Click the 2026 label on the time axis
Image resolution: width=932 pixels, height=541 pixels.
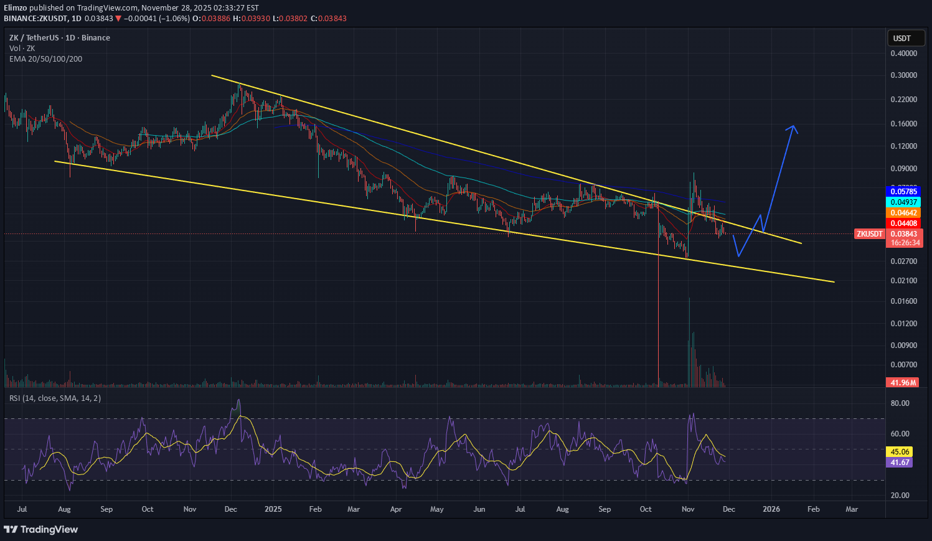[771, 509]
